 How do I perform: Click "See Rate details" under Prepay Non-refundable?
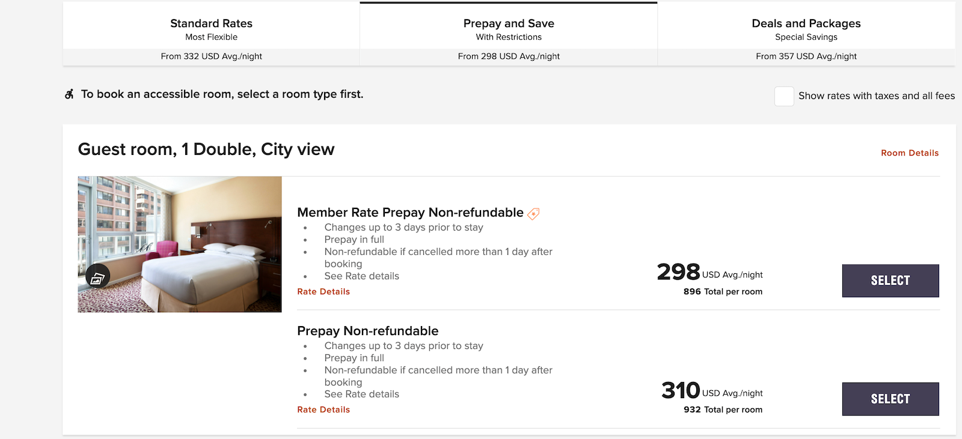click(x=361, y=394)
